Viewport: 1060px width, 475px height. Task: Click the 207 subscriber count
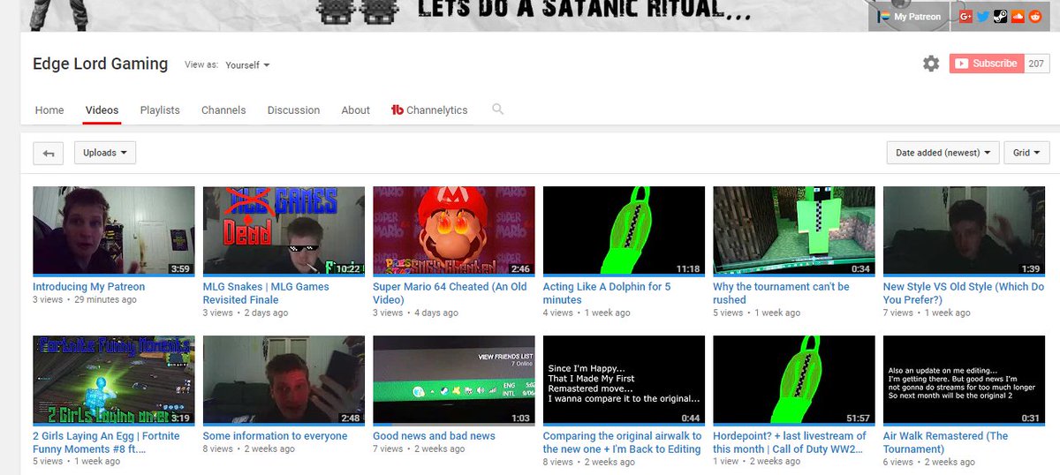point(1036,64)
